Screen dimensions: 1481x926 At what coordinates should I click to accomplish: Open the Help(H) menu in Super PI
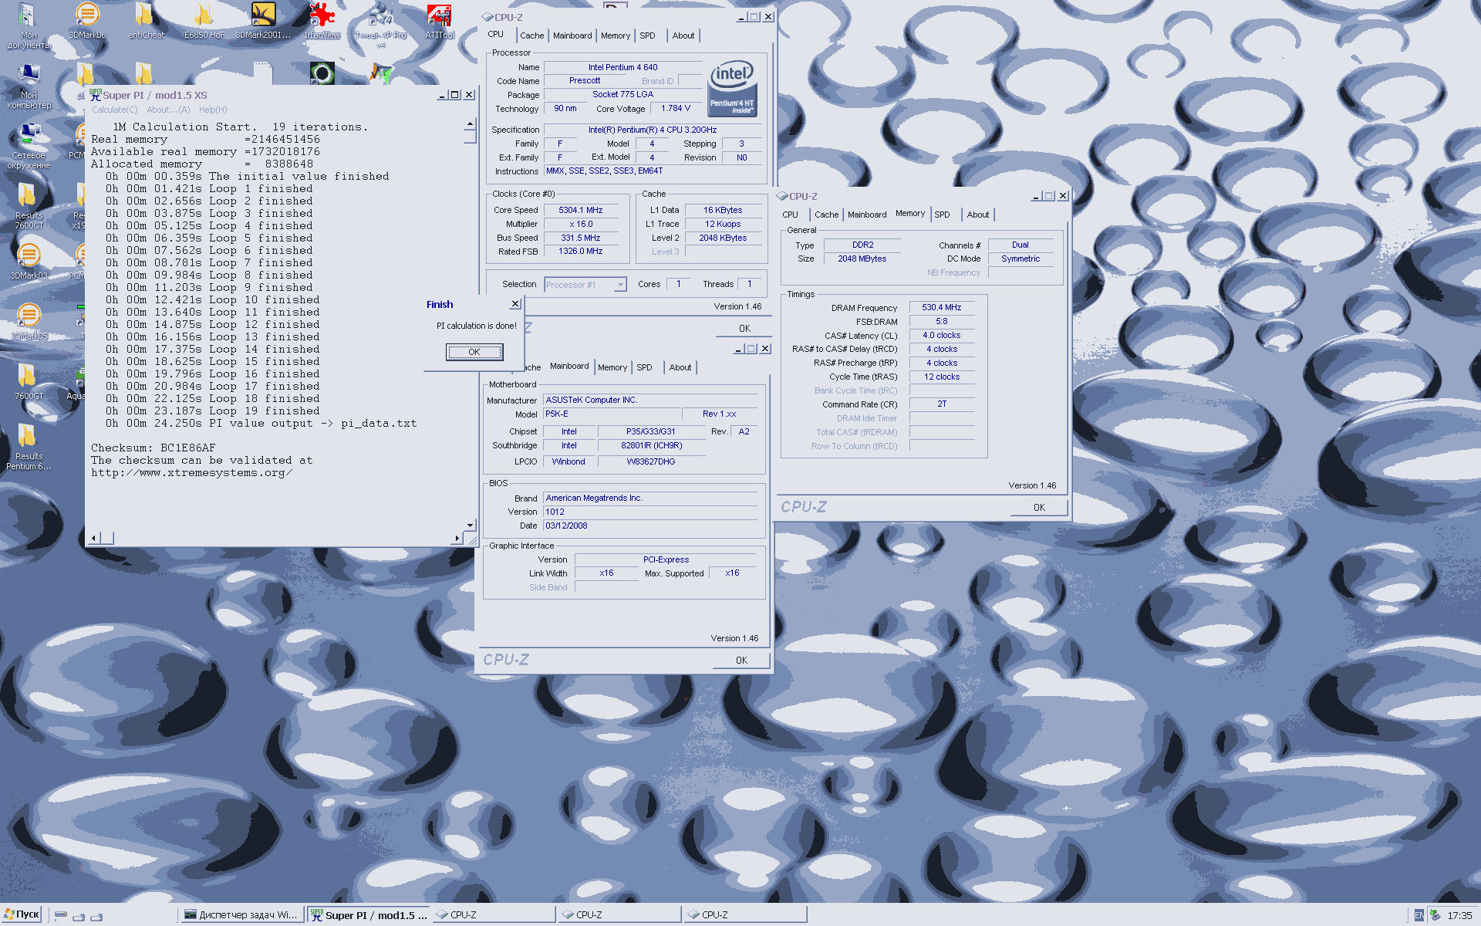(213, 110)
